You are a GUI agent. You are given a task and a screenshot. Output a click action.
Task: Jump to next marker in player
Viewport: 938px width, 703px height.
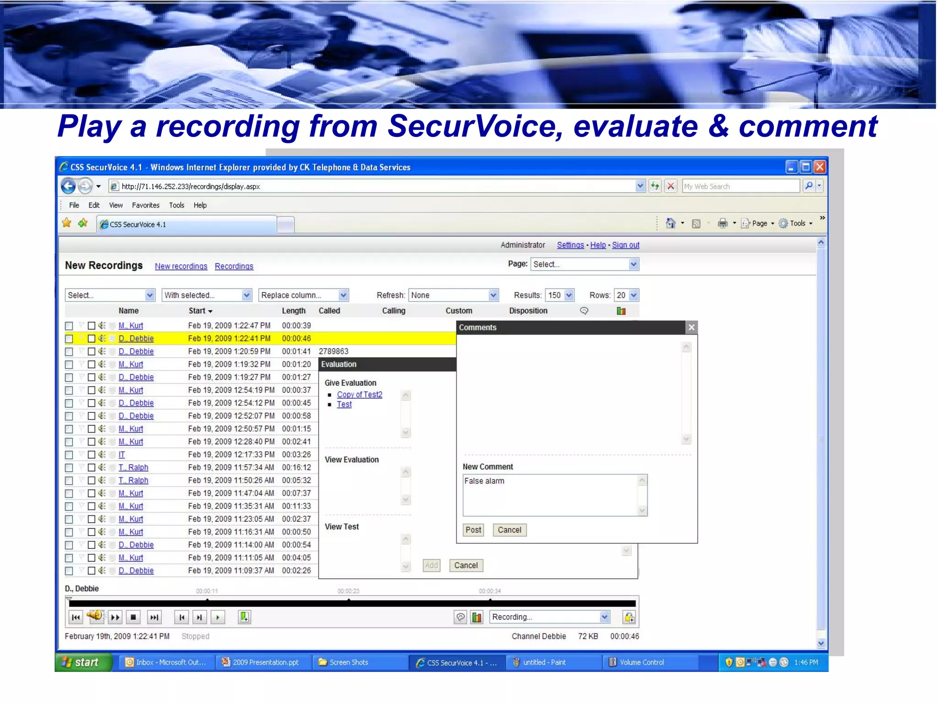200,617
